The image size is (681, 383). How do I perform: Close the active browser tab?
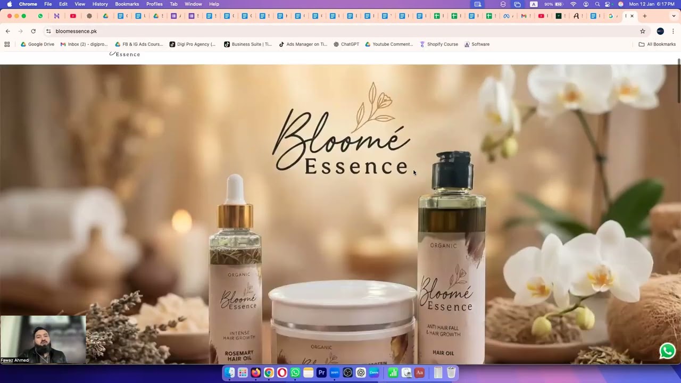632,16
